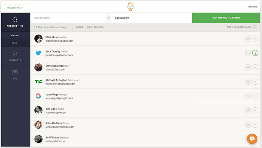This screenshot has height=148, width=262.
Task: Click mail icon for John Collison
Action: 248,125
